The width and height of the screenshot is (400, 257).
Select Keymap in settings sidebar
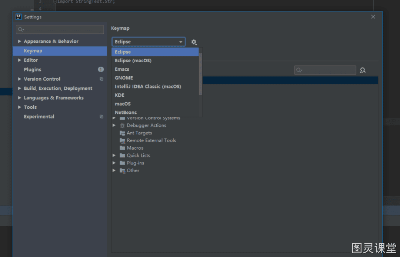pos(60,51)
